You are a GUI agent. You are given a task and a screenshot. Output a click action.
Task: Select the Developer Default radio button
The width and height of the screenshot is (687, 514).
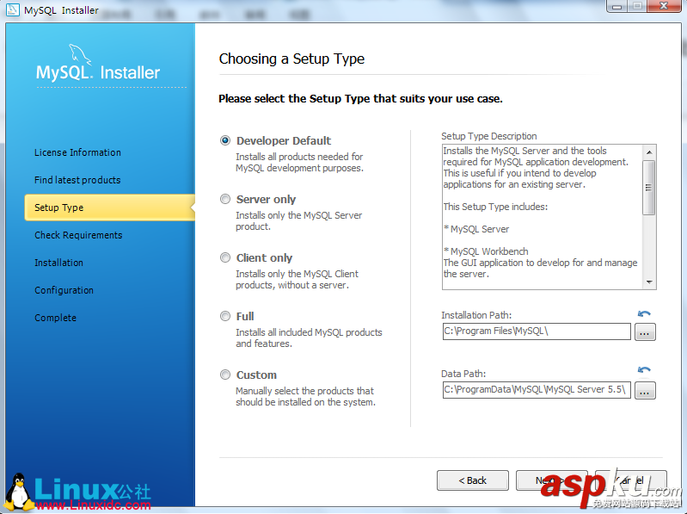(225, 141)
